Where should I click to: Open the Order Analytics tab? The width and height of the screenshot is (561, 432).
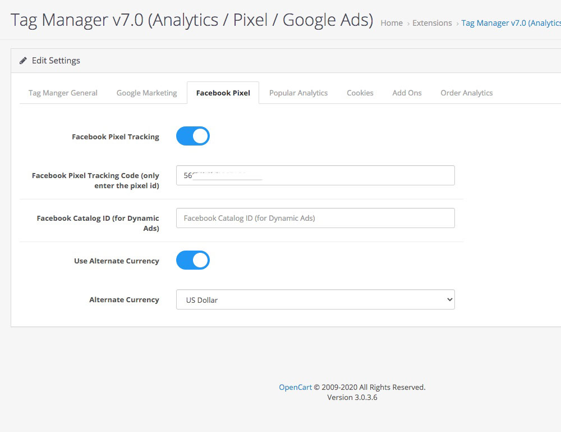(x=467, y=93)
